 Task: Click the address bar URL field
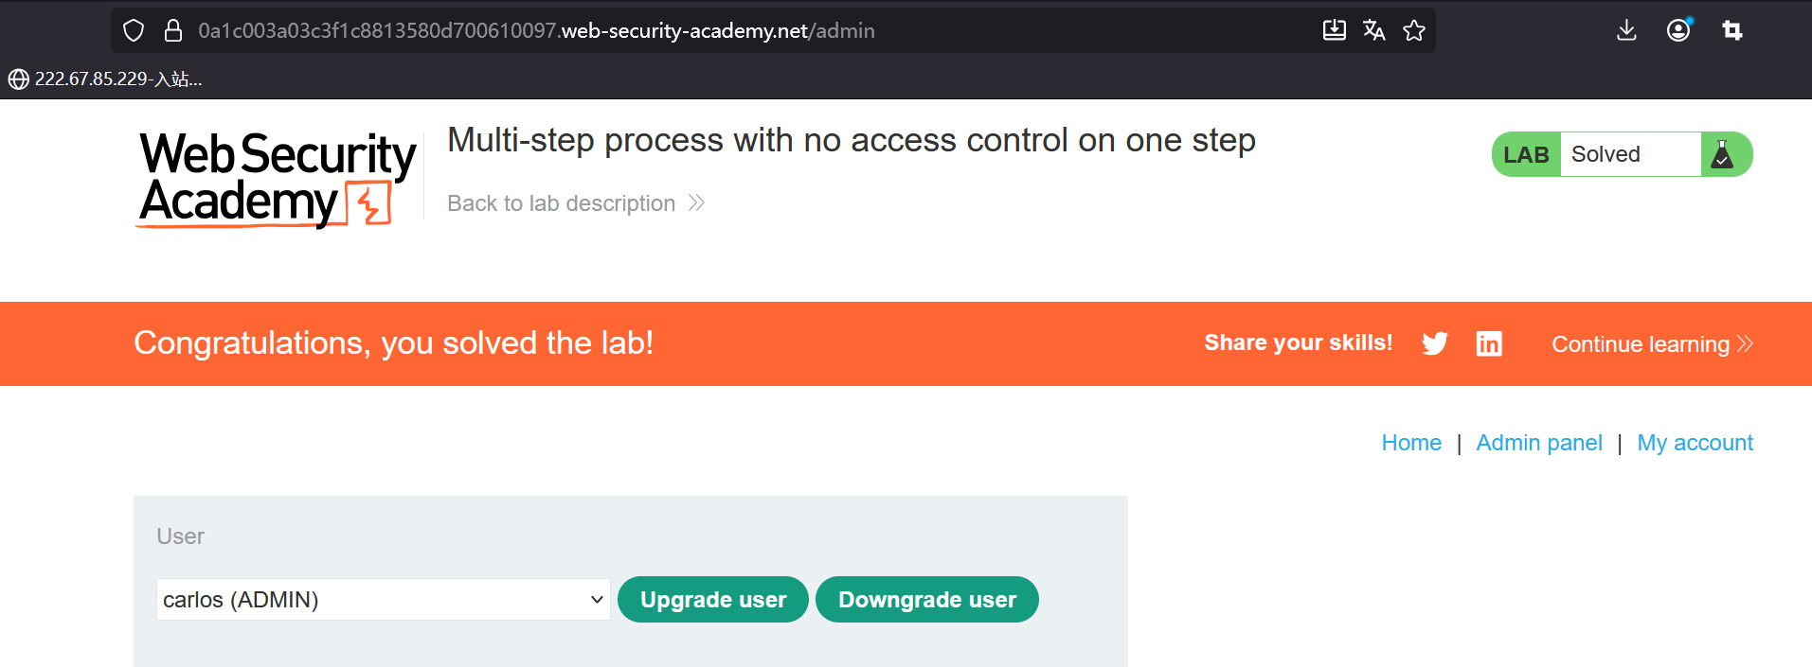tap(663, 31)
